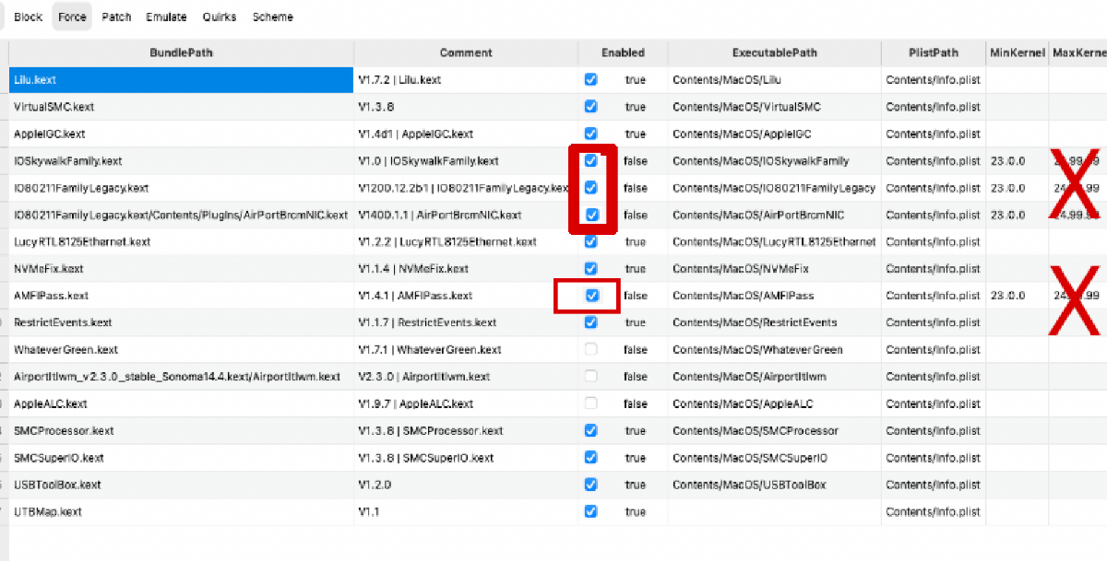1107x561 pixels.
Task: Select the Lilu.kext bundle path cell
Action: tap(181, 80)
